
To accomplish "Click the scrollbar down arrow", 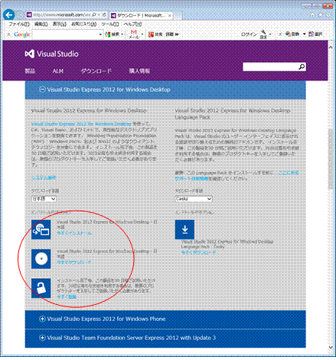I will pyautogui.click(x=331, y=347).
